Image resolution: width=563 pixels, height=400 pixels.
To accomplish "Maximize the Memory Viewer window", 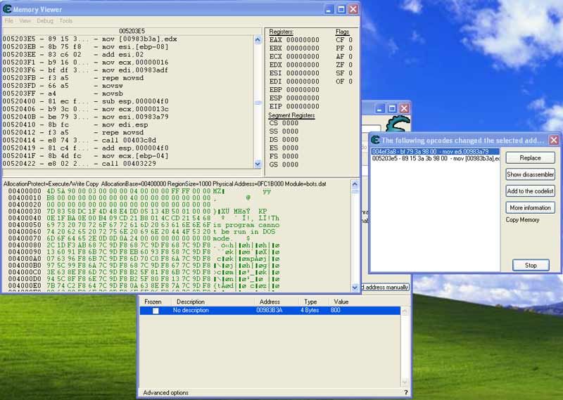I will click(x=341, y=9).
